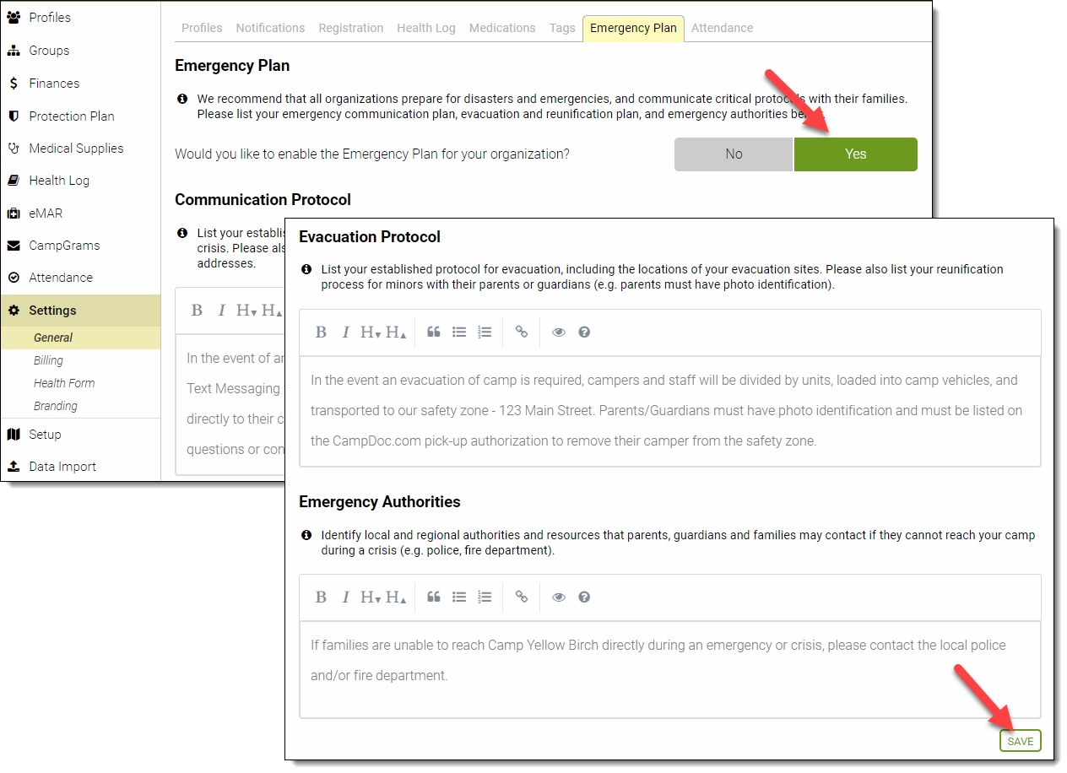
Task: Insert link in Emergency Authorities editor
Action: [x=522, y=597]
